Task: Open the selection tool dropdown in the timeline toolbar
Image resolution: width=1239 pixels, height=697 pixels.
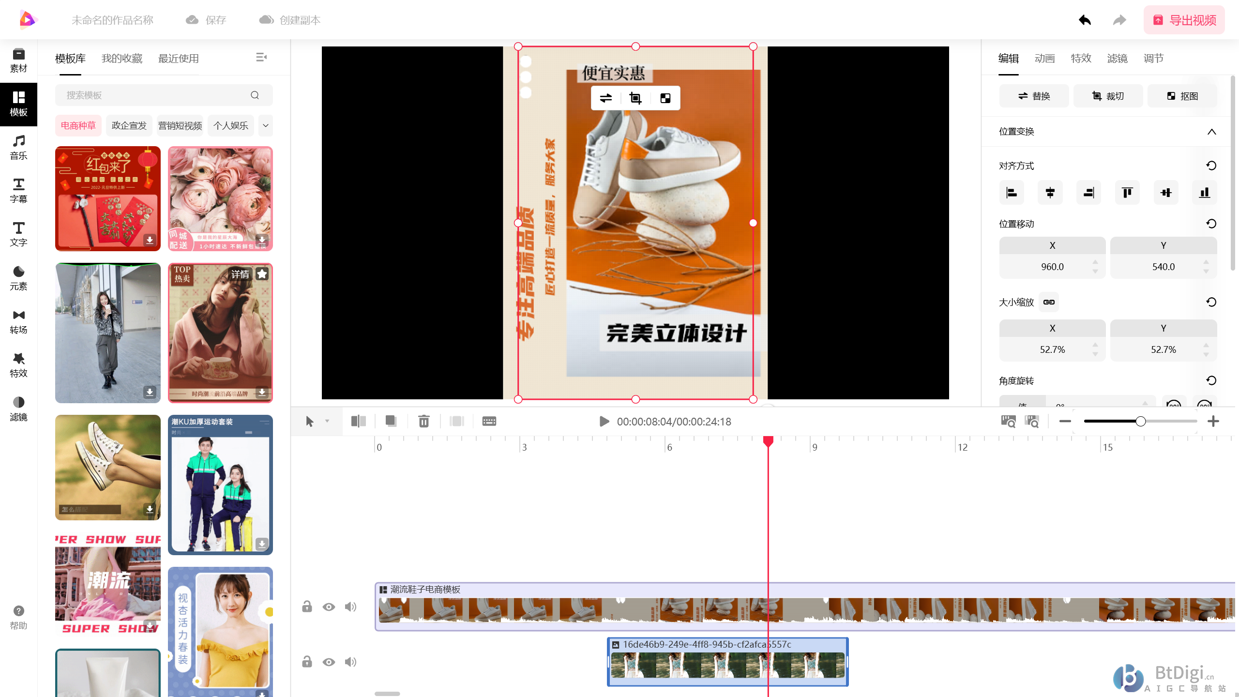Action: point(327,422)
